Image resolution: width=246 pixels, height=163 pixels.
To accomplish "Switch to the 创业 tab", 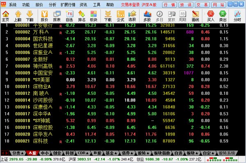I will pos(57,153).
